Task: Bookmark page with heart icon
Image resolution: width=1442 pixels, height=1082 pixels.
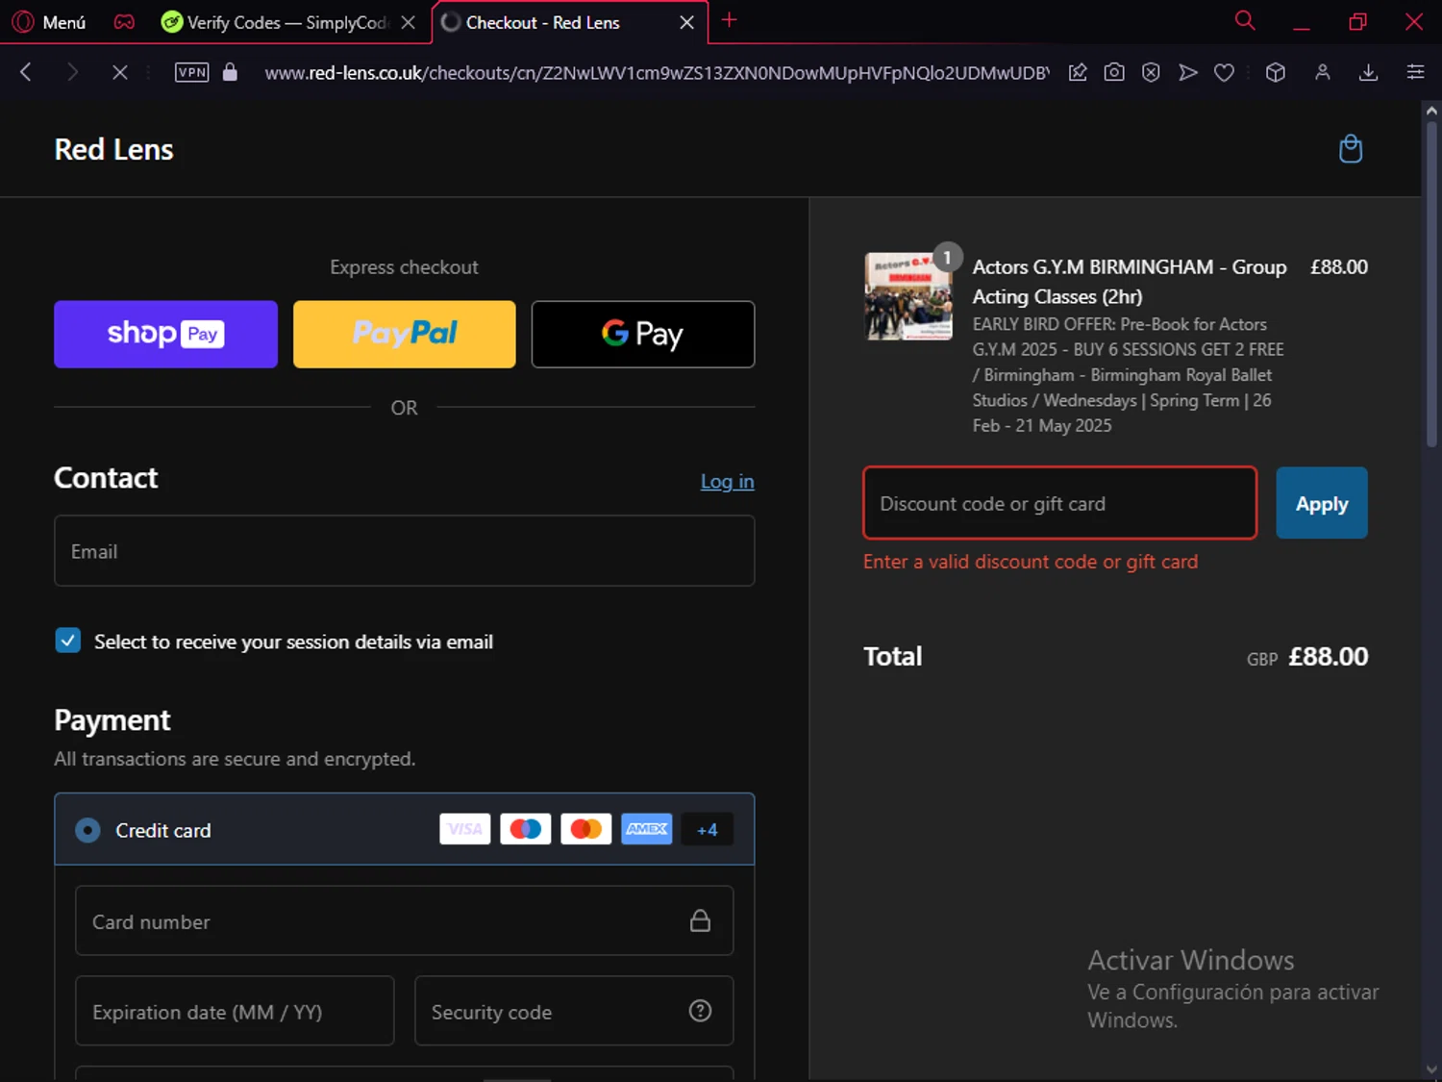Action: (x=1224, y=72)
